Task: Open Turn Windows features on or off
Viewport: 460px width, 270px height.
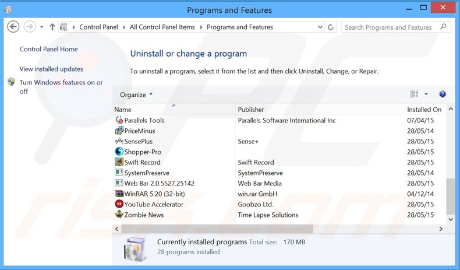Action: click(61, 87)
